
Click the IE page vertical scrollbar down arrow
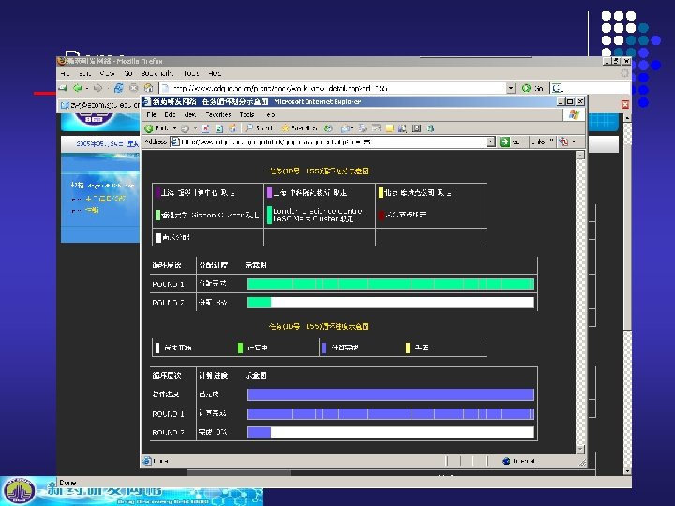tap(580, 449)
